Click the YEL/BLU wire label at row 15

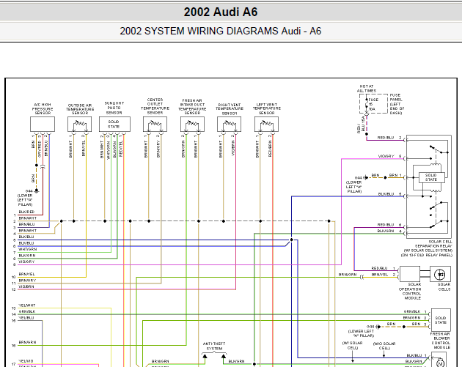click(26, 318)
